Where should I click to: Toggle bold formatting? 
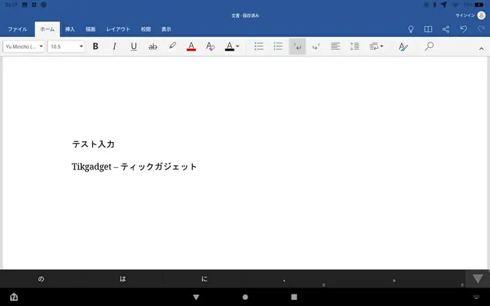point(96,47)
